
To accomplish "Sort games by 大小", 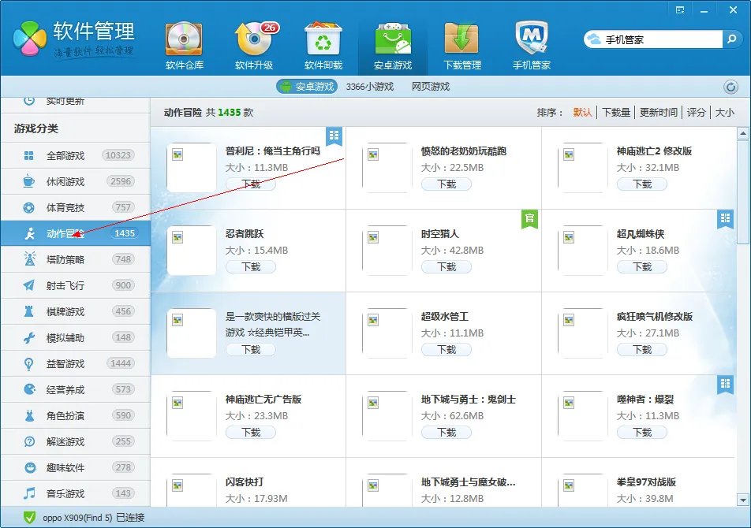I will pos(725,113).
